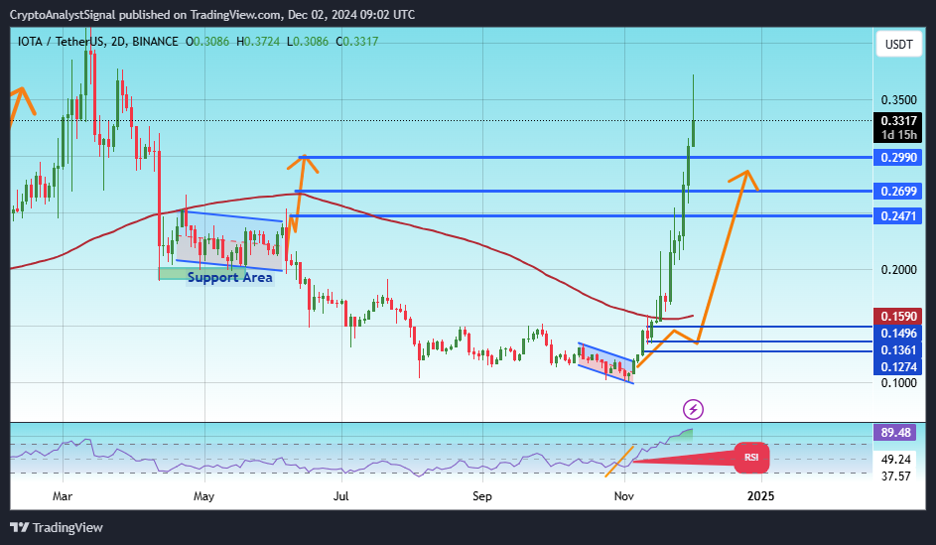
Task: Click the C0.3317 close value
Action: click(x=356, y=41)
